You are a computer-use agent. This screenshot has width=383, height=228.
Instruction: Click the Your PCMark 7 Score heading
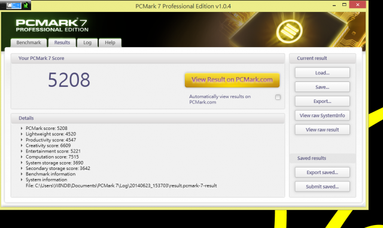[41, 58]
